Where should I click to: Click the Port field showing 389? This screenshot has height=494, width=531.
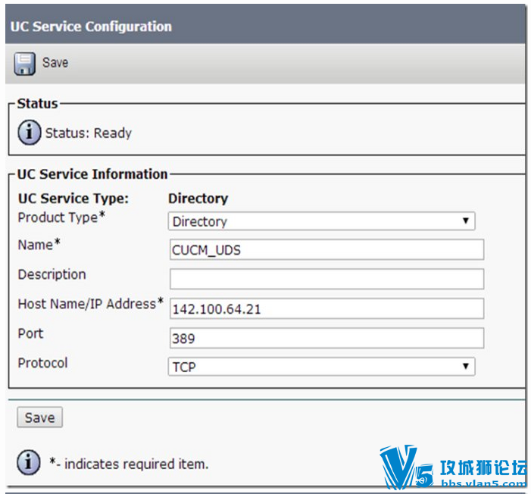pos(326,338)
